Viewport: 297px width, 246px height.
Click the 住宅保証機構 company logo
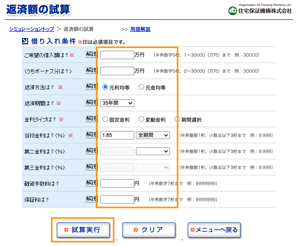[260, 9]
